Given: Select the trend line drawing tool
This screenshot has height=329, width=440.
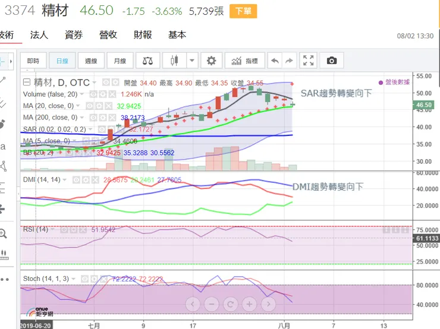Looking at the screenshot, I should tap(3, 80).
